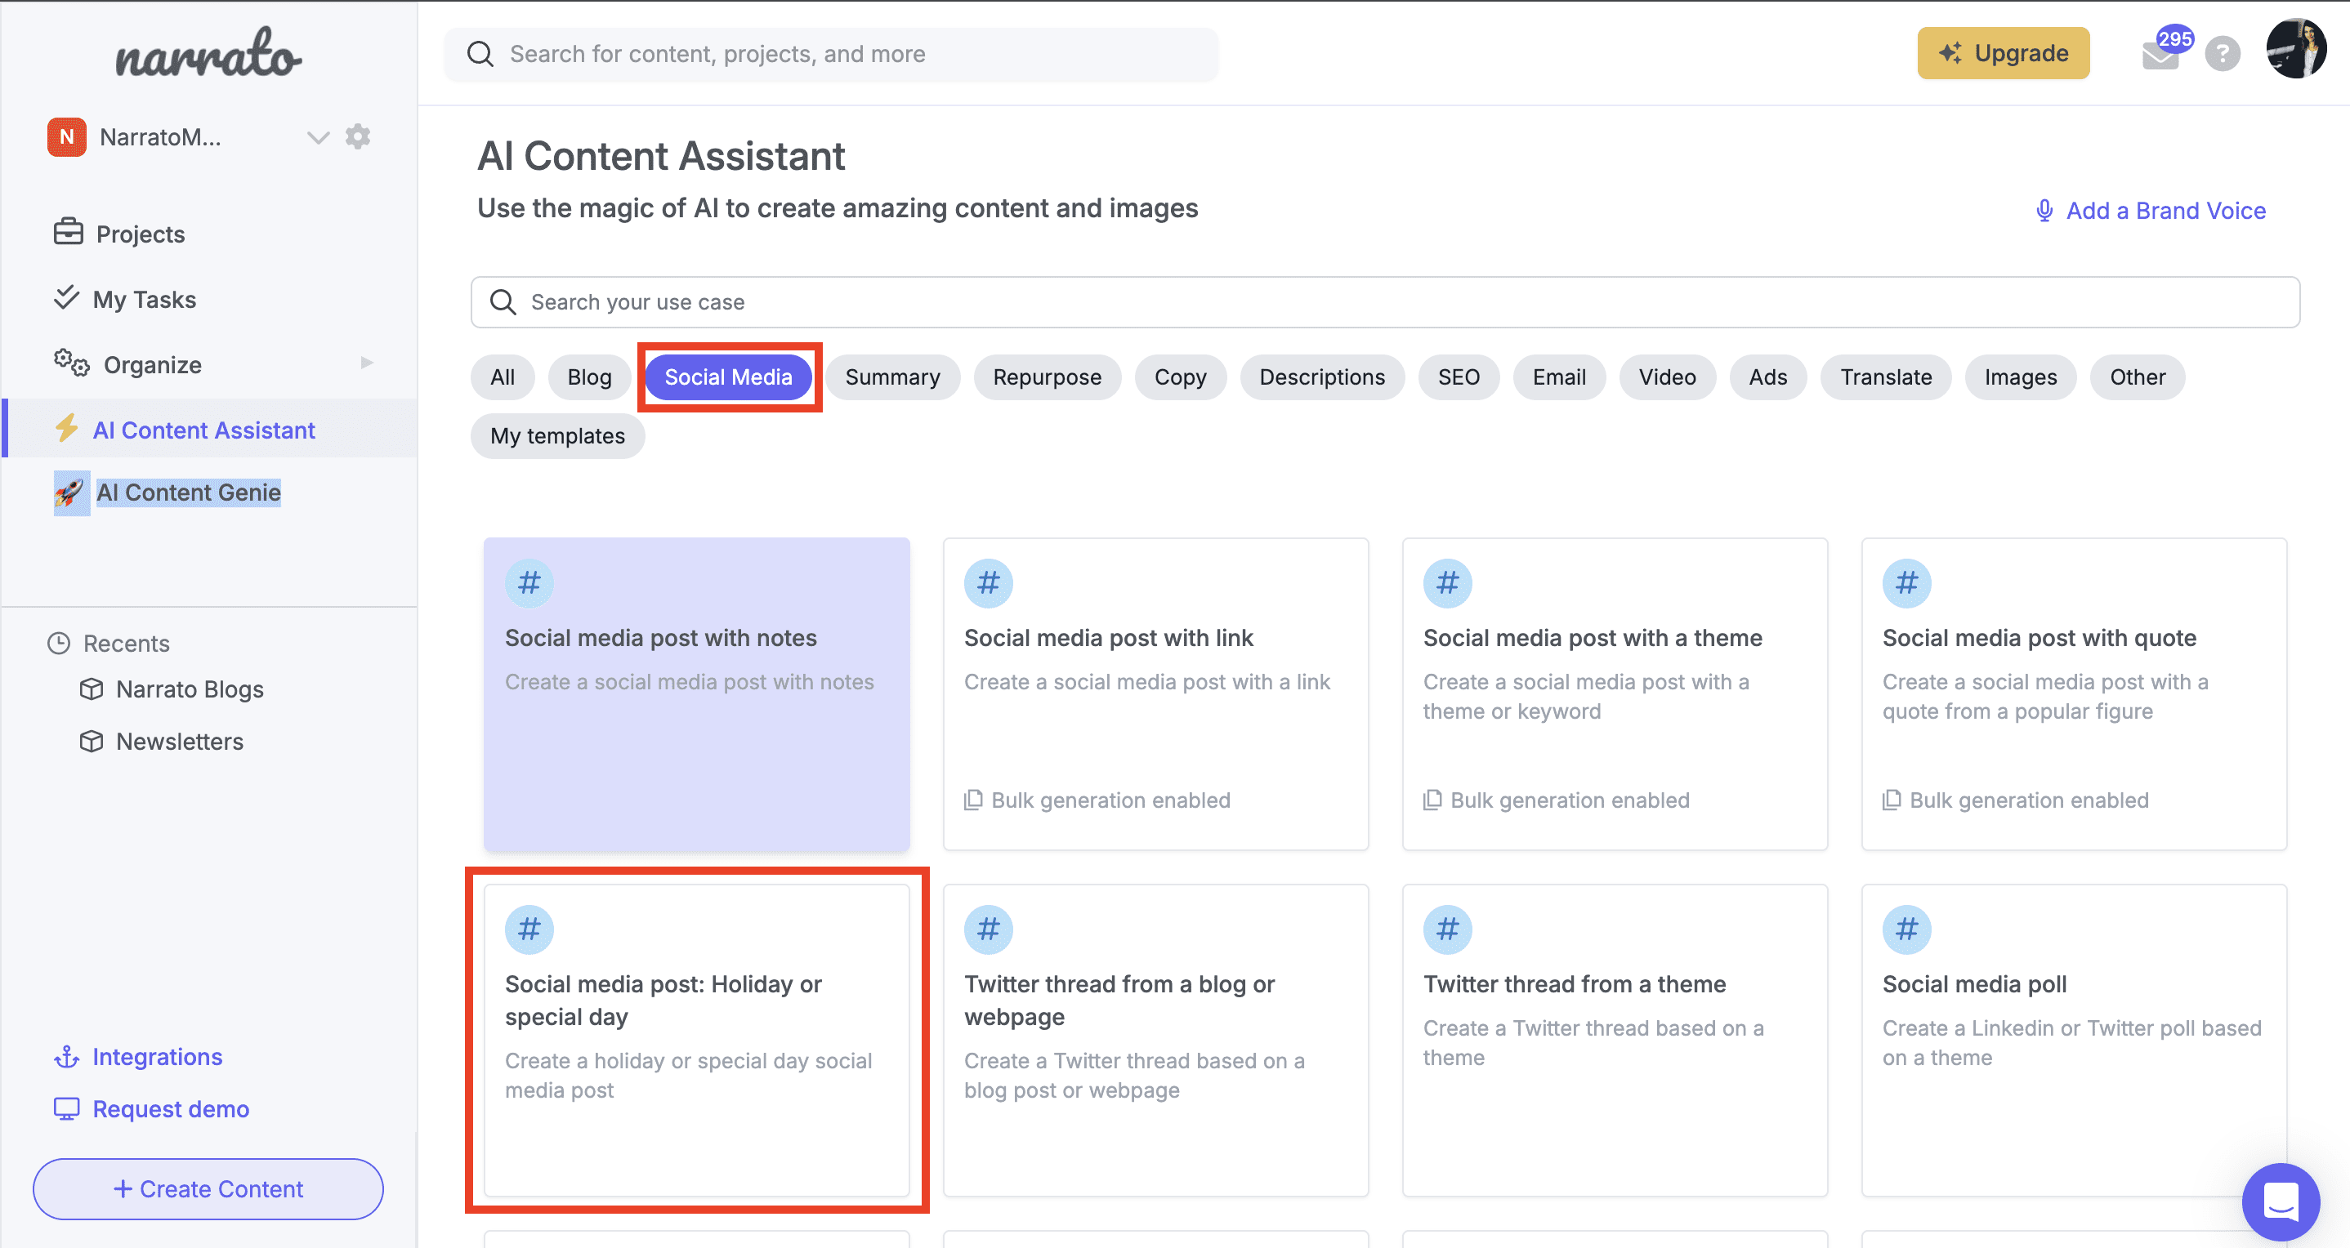Screen dimensions: 2350x1248
Task: Click the Request demo monitor icon
Action: point(67,1109)
